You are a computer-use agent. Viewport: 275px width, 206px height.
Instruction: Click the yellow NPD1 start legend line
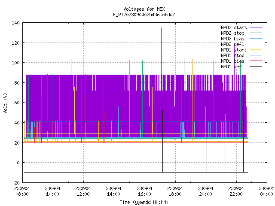click(x=256, y=50)
